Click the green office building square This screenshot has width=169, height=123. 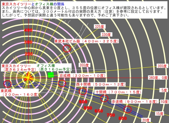[x=51, y=75]
